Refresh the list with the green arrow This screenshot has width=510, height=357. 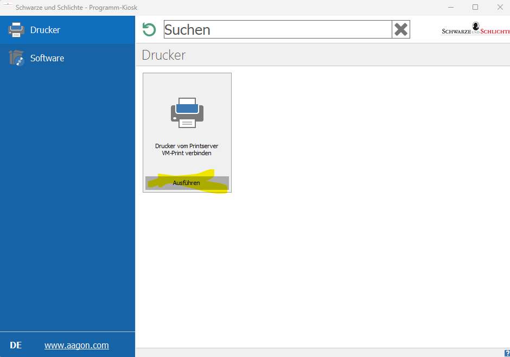click(149, 30)
